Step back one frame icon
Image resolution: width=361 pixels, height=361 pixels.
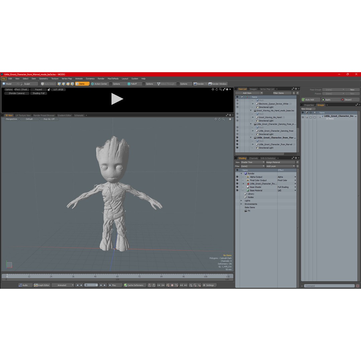coord(81,285)
